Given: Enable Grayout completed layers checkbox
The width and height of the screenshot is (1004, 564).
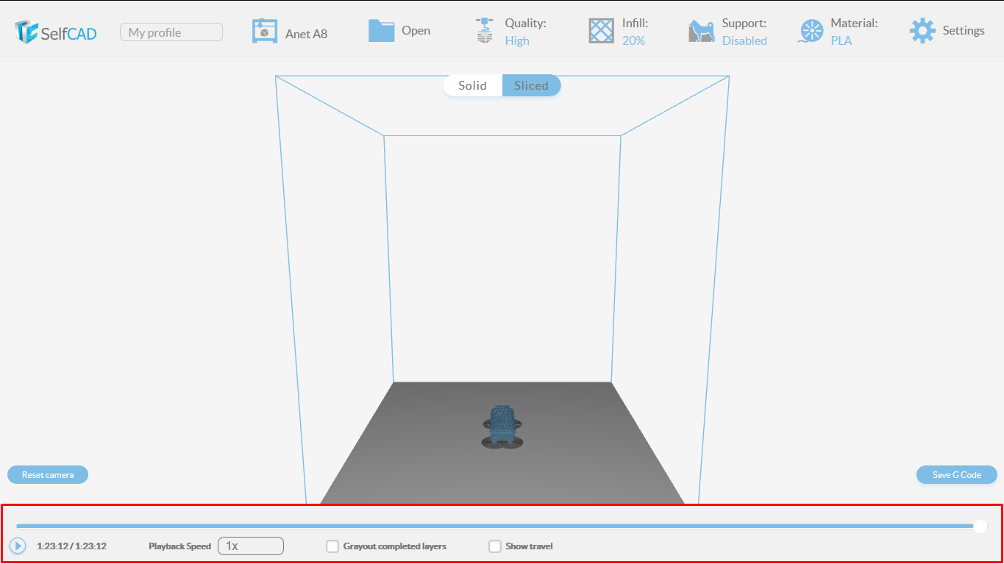Looking at the screenshot, I should 332,546.
